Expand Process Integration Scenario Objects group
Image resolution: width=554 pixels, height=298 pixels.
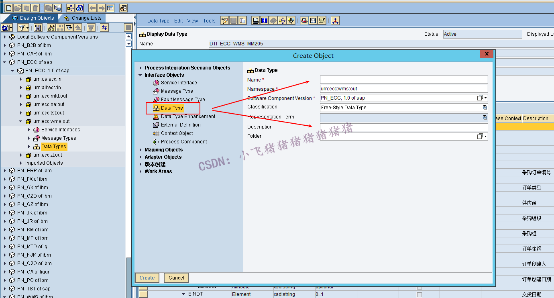point(140,68)
